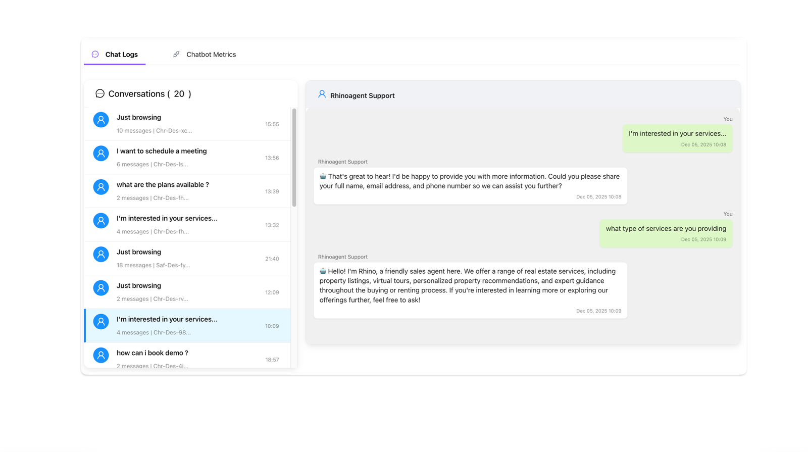Select the Chat Logs tab
Image resolution: width=808 pixels, height=452 pixels.
(x=121, y=55)
